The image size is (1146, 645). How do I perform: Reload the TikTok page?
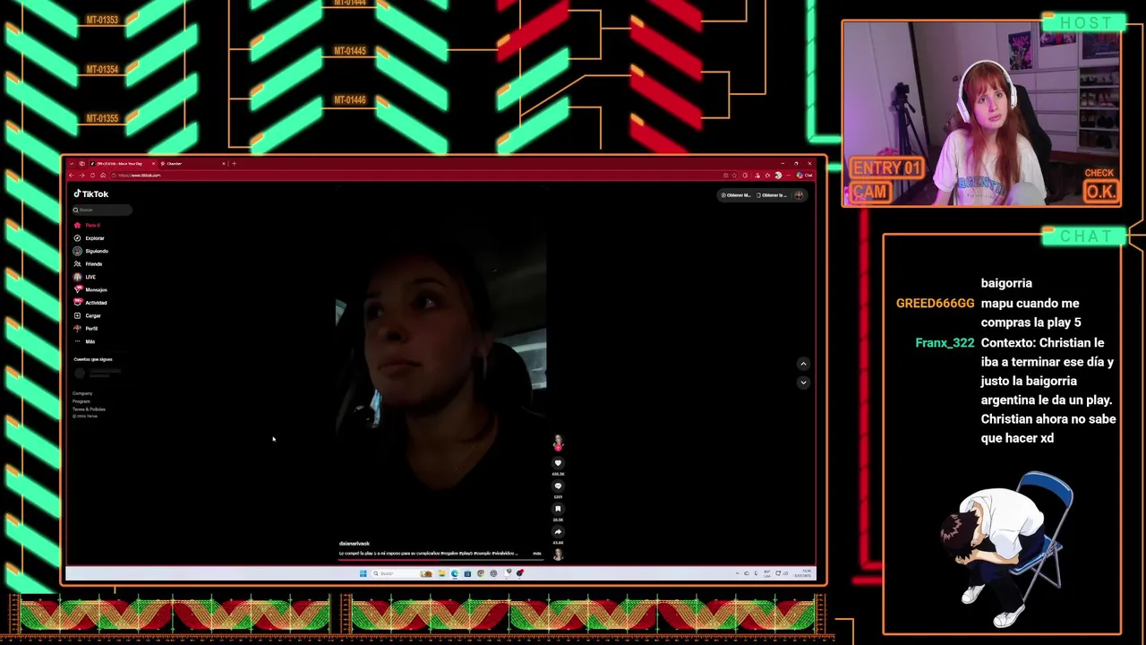92,176
